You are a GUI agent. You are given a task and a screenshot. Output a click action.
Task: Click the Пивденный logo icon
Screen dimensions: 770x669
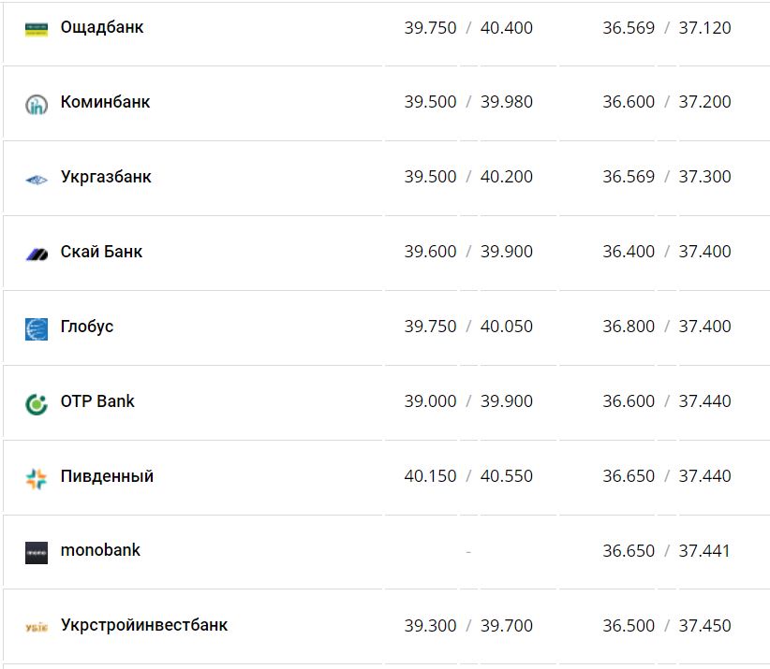(37, 478)
